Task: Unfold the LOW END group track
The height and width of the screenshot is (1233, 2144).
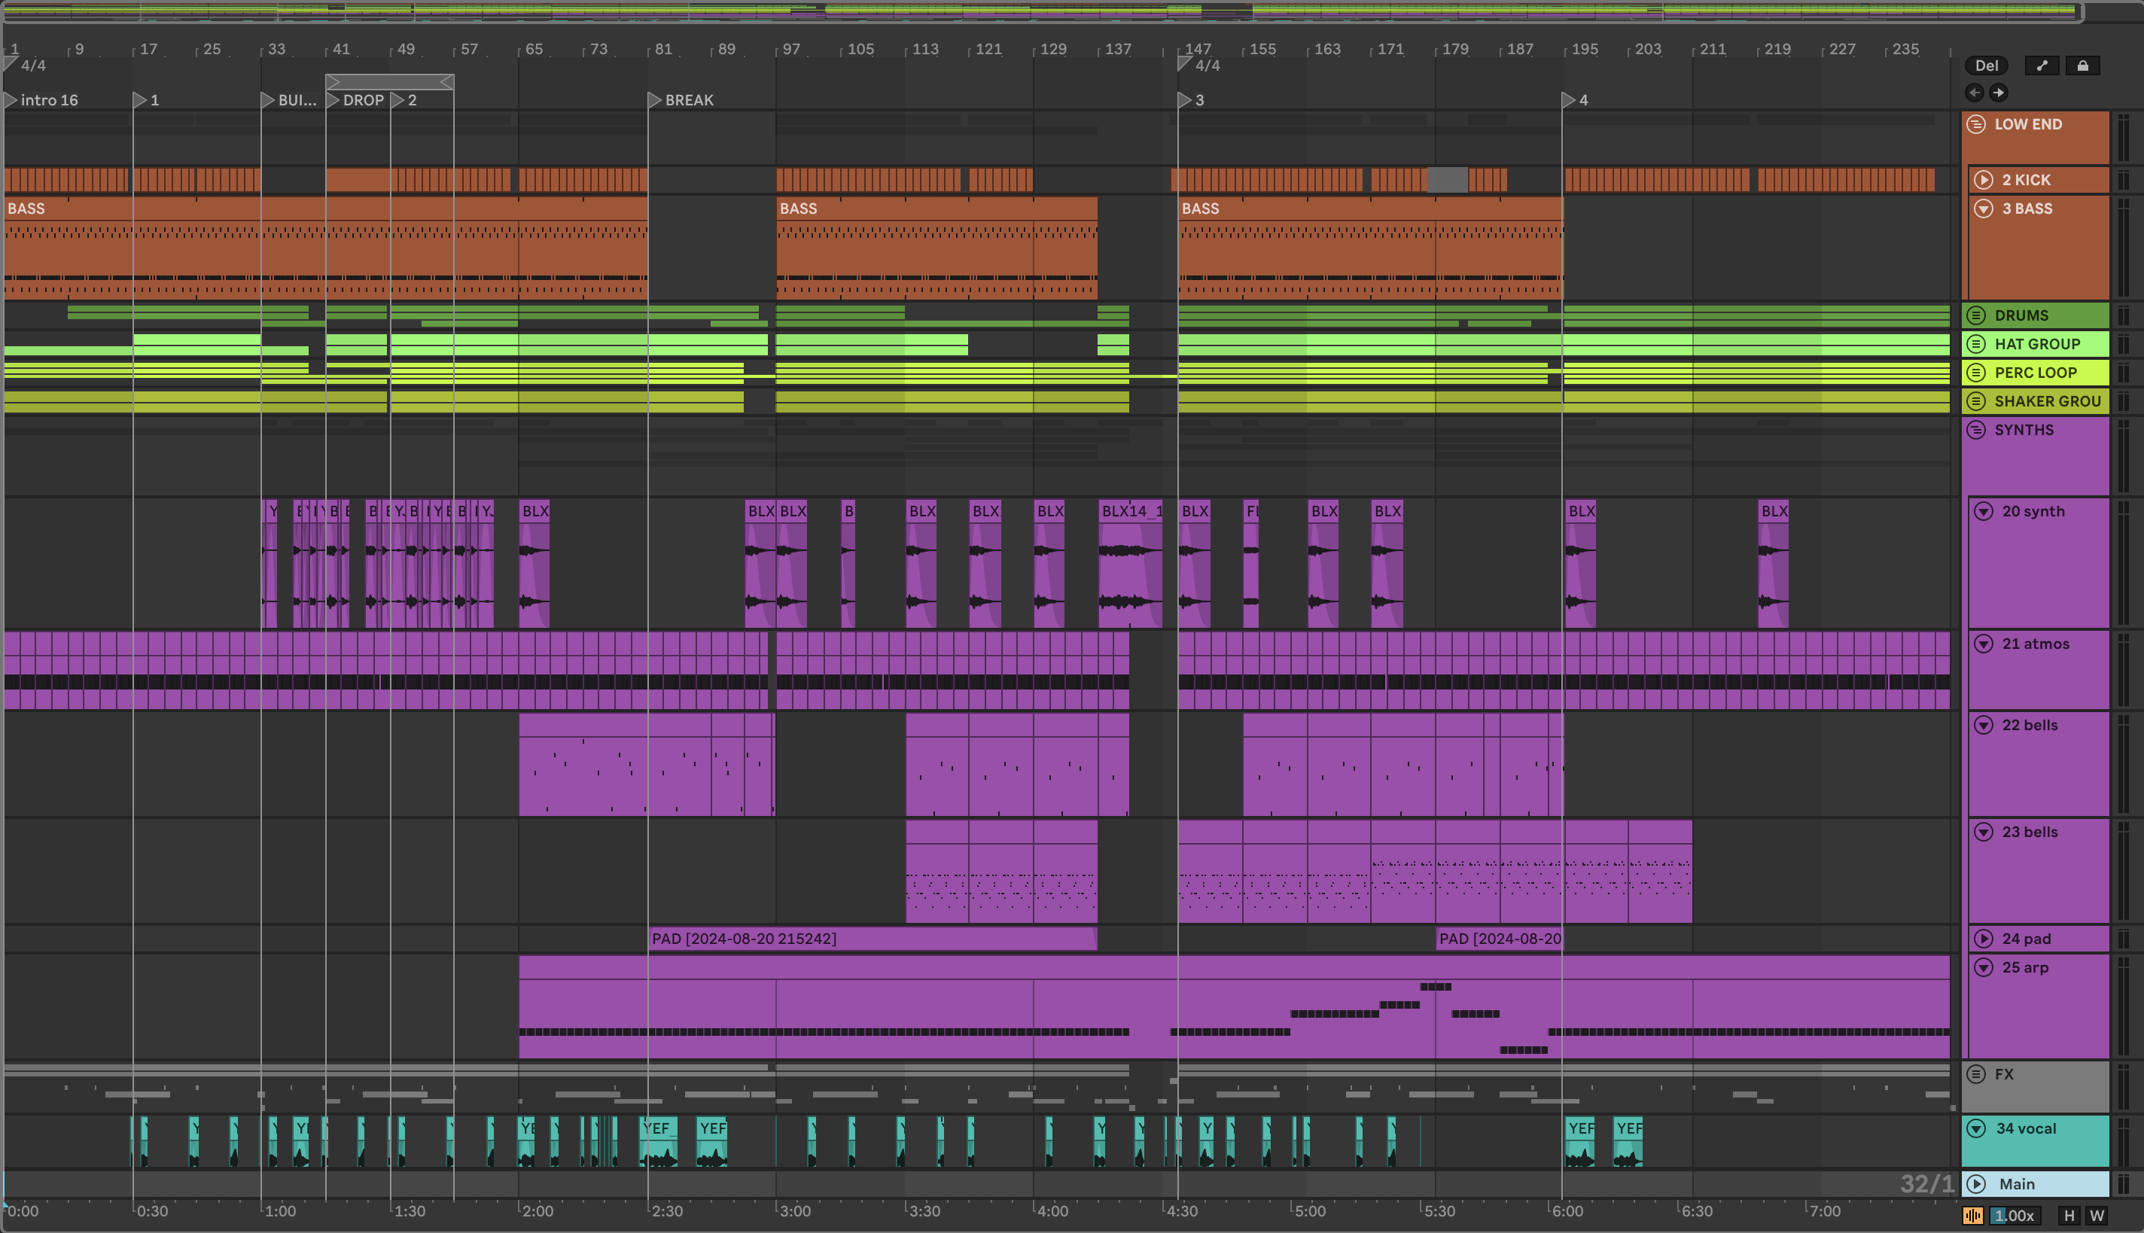Action: [x=1975, y=124]
